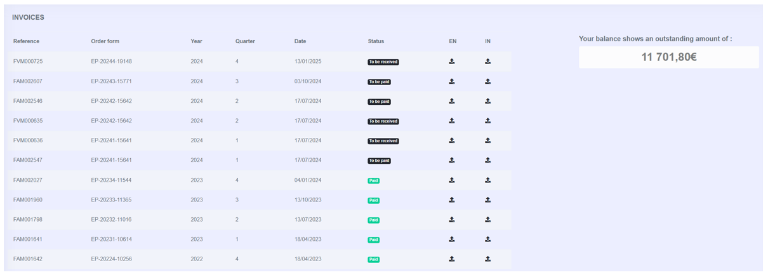Click the Reference column header

click(26, 41)
